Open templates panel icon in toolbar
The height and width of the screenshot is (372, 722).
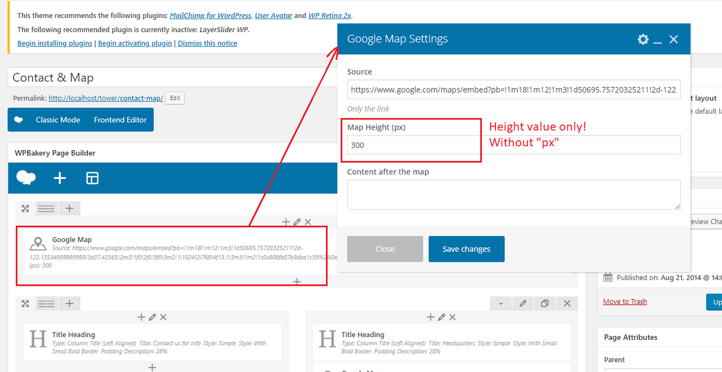[x=92, y=178]
